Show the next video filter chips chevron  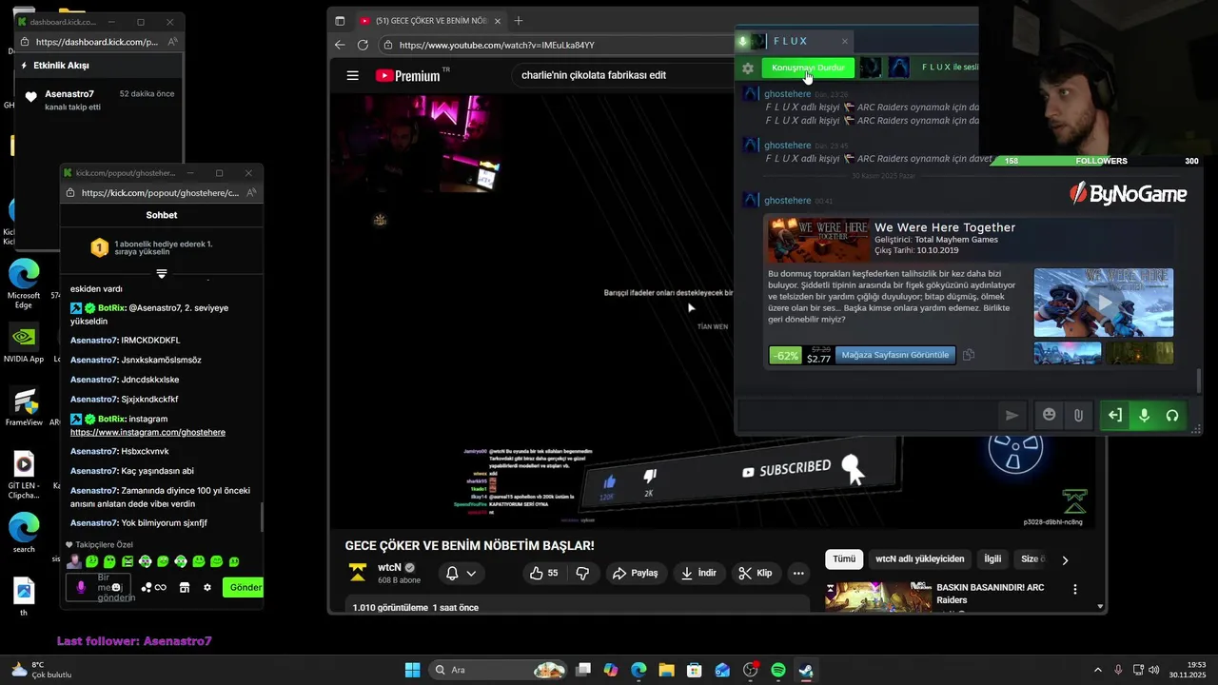tap(1065, 559)
